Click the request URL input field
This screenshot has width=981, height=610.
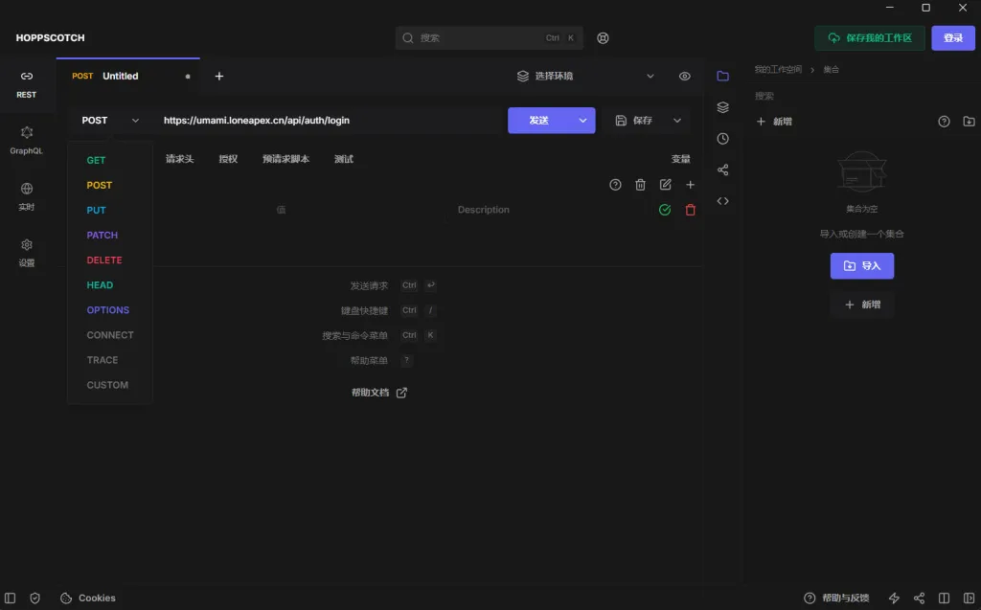click(x=326, y=121)
